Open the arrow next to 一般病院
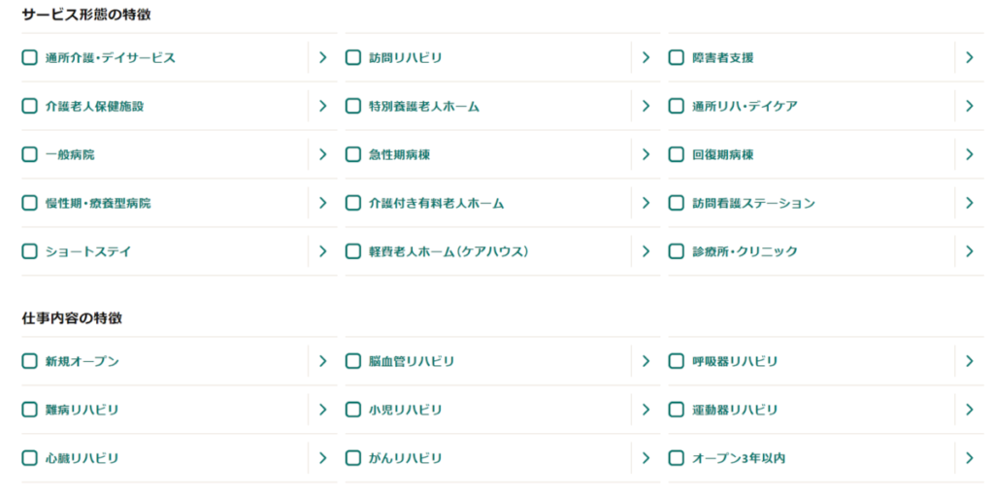 [x=323, y=154]
